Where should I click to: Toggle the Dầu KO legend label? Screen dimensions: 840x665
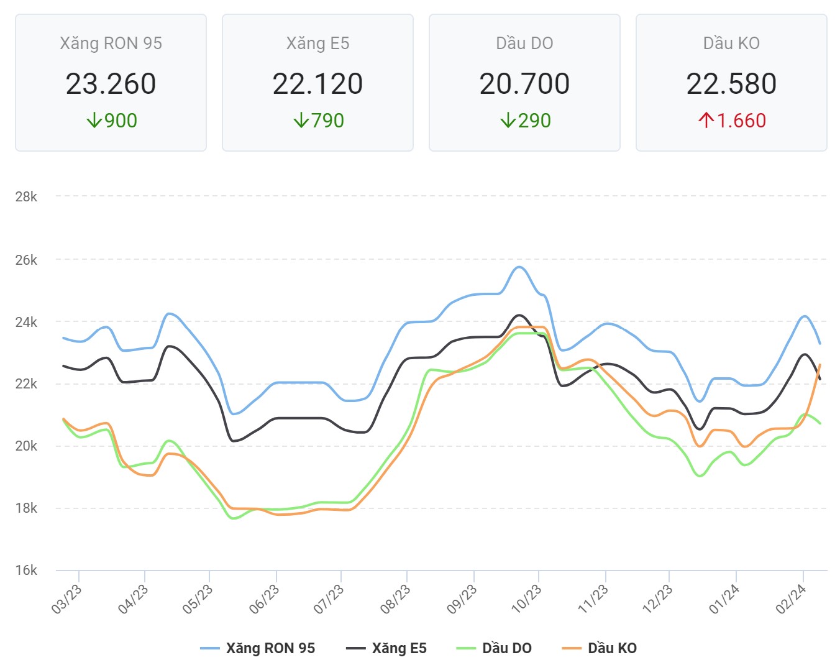[x=612, y=648]
